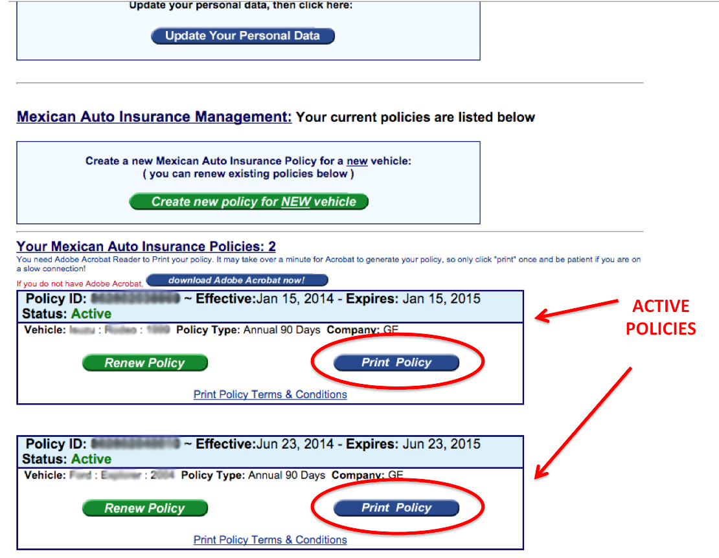Click the Update Your Personal Data button
This screenshot has height=558, width=719.
[242, 36]
